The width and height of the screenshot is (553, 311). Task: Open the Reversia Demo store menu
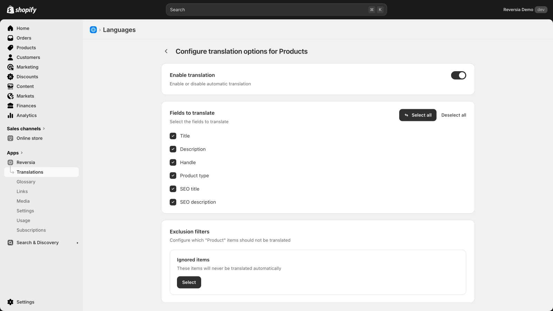(x=518, y=10)
